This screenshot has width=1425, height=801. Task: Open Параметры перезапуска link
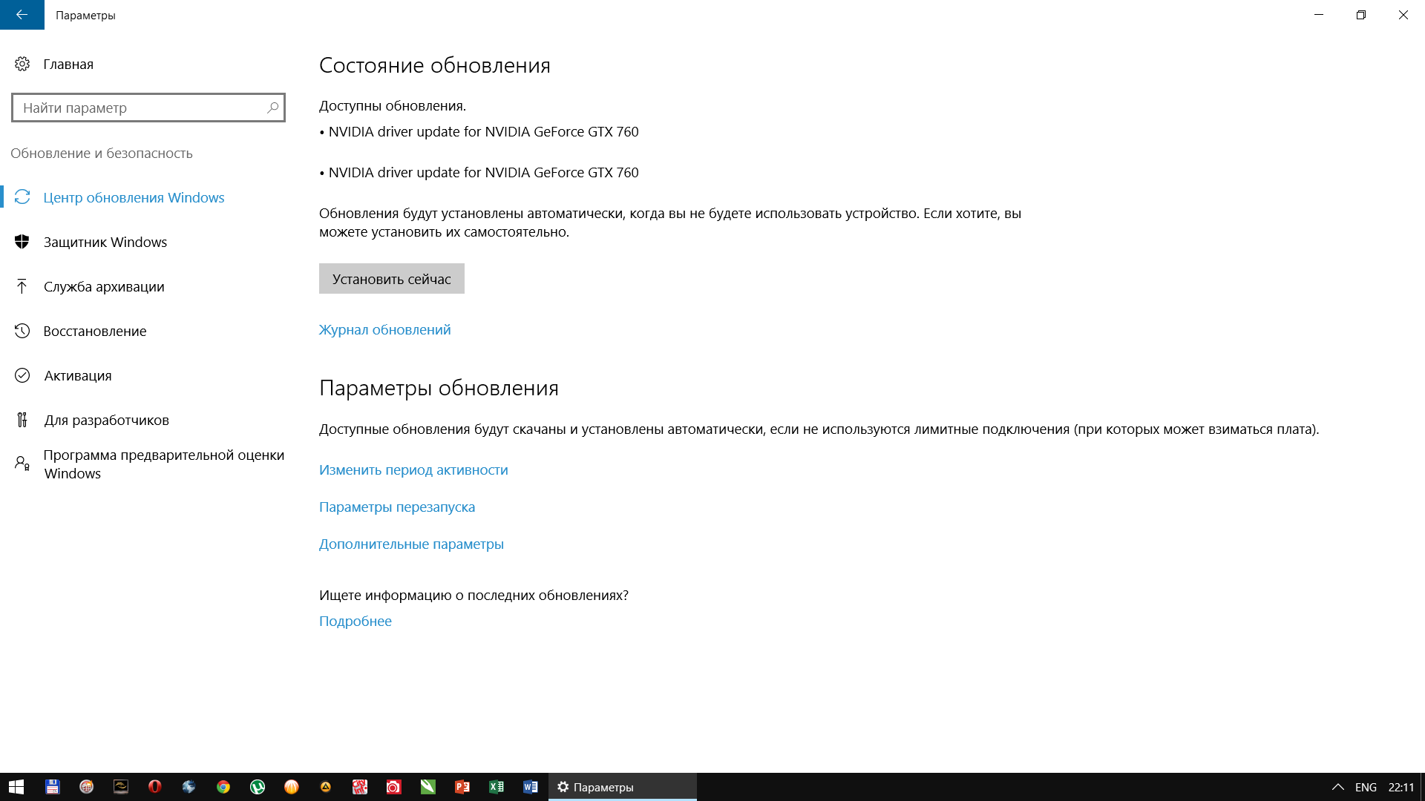coord(396,507)
